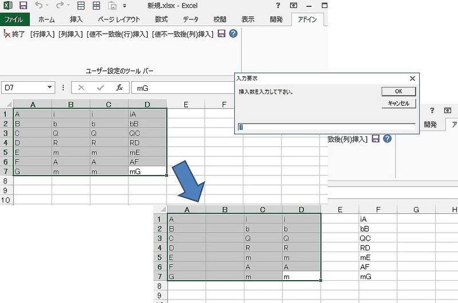Click the purple save icon in add-in toolbar
Image resolution: width=458 pixels, height=303 pixels.
coord(222,34)
